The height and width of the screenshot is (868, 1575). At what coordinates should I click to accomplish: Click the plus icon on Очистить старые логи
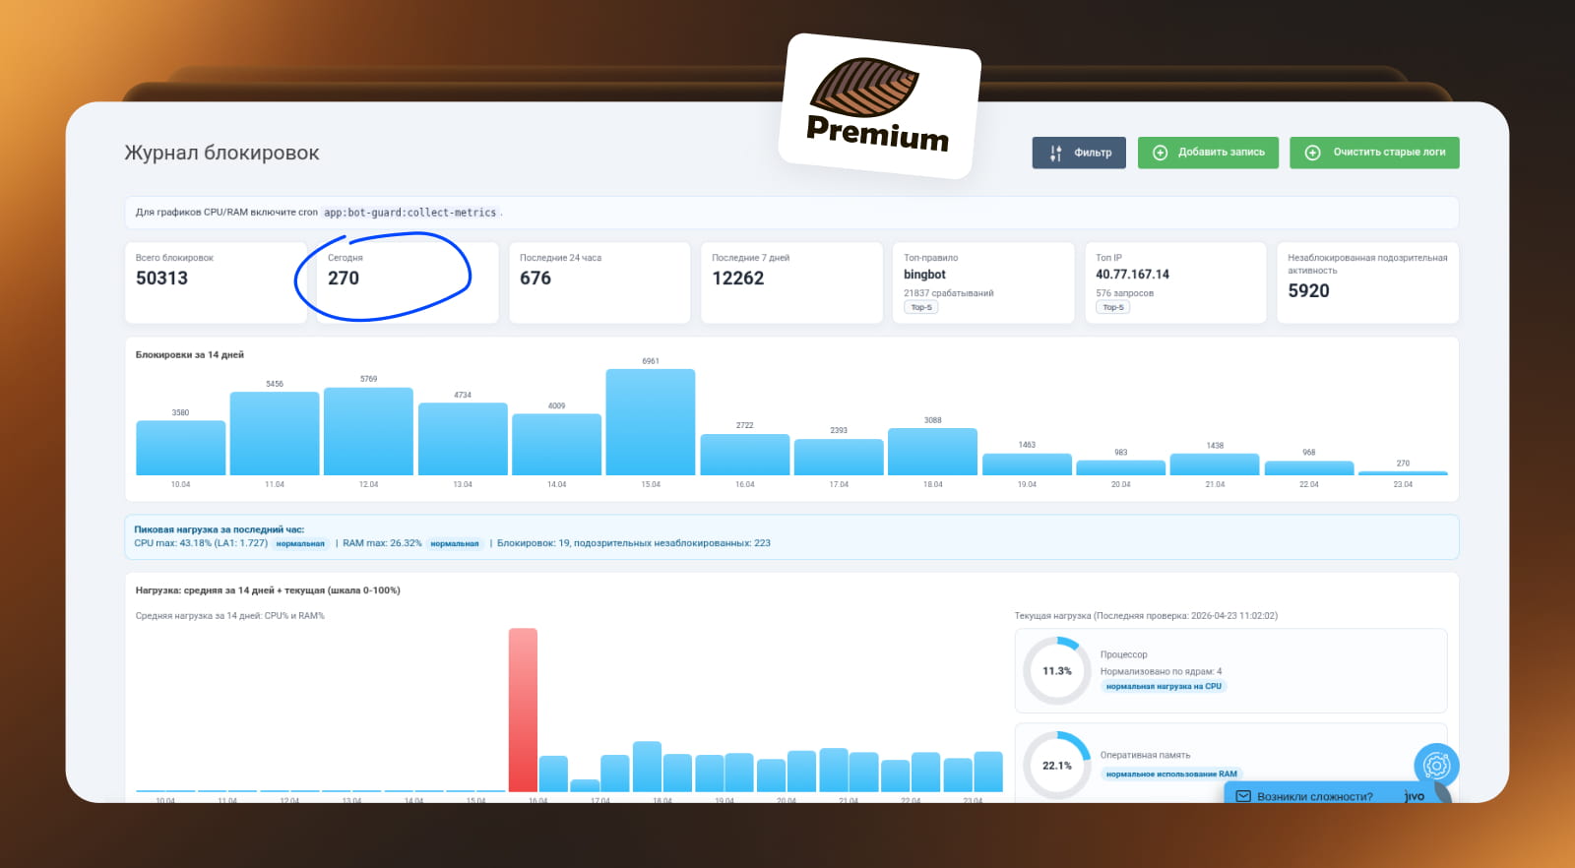(1312, 153)
